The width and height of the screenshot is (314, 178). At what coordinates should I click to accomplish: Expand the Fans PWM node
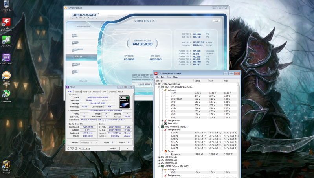163,124
